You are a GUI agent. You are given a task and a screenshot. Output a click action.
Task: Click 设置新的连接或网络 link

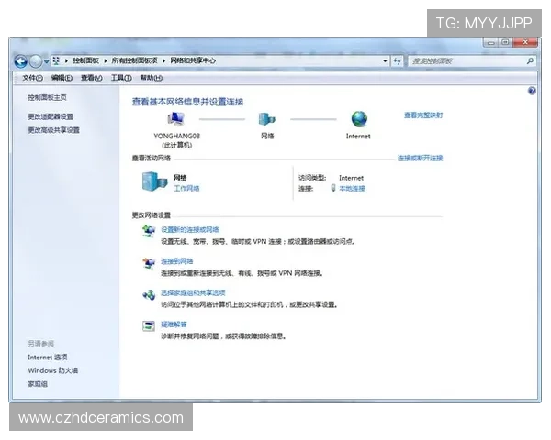click(x=190, y=230)
